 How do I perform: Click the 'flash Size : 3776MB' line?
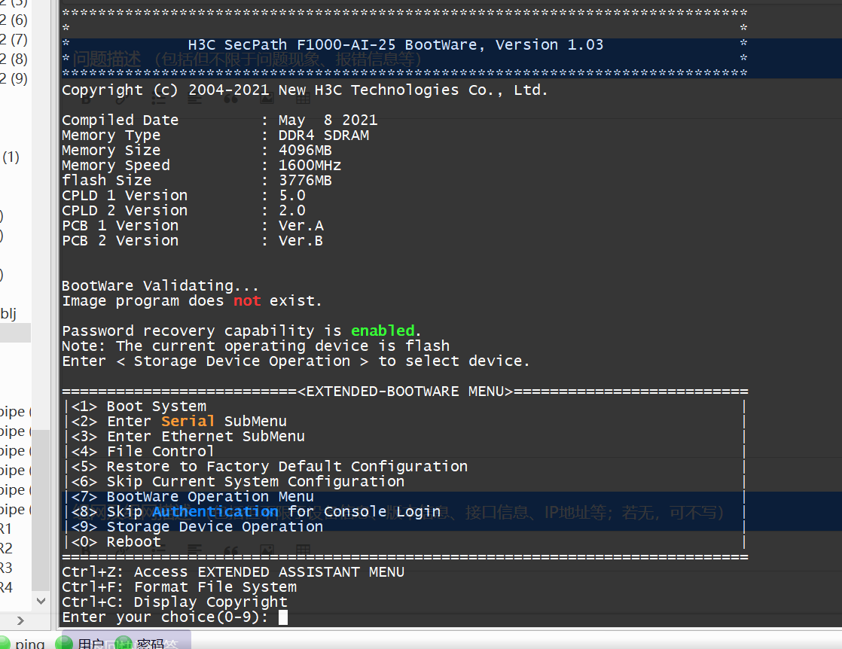pos(197,181)
